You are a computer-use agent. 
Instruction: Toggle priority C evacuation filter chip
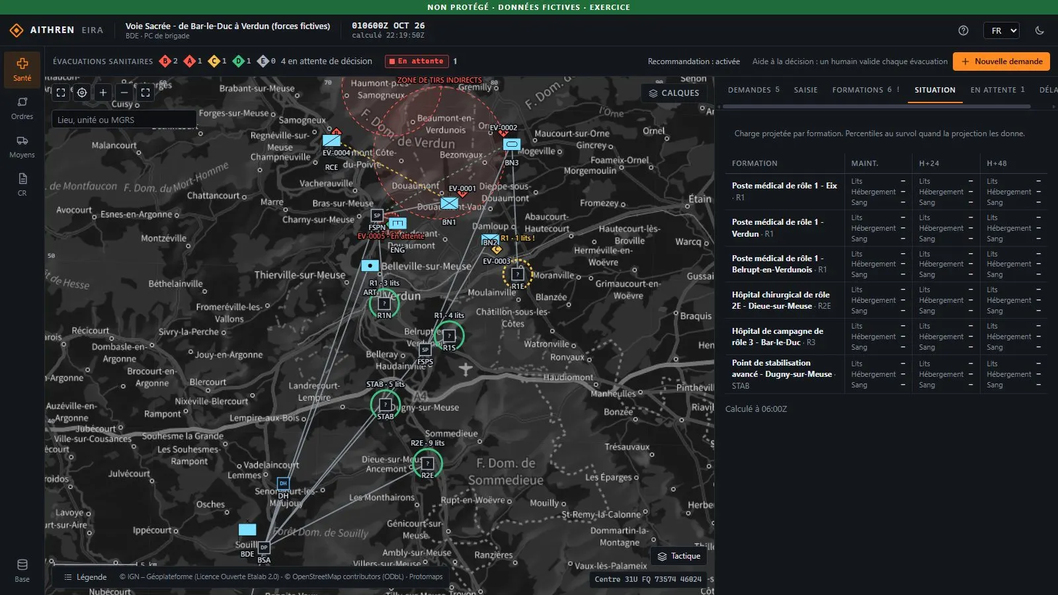point(218,61)
